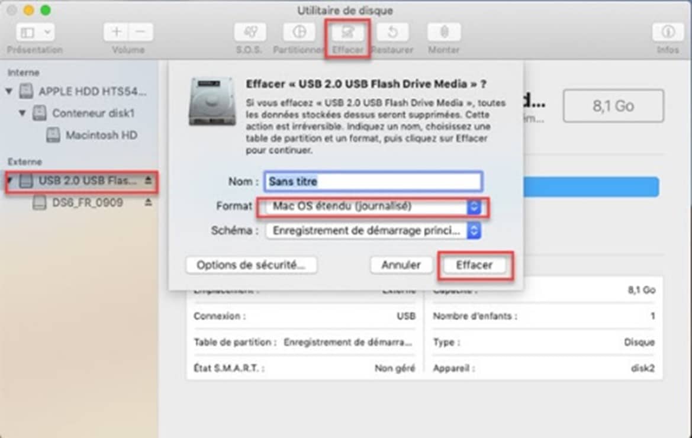Screen dimensions: 692x438
Task: Add a volume with the plus button
Action: pos(117,32)
